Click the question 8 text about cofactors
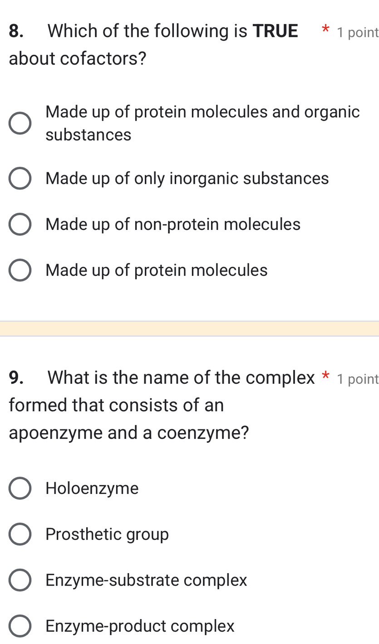 tap(136, 44)
